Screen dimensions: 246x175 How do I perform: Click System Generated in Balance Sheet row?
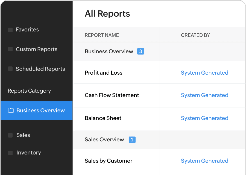(x=204, y=118)
